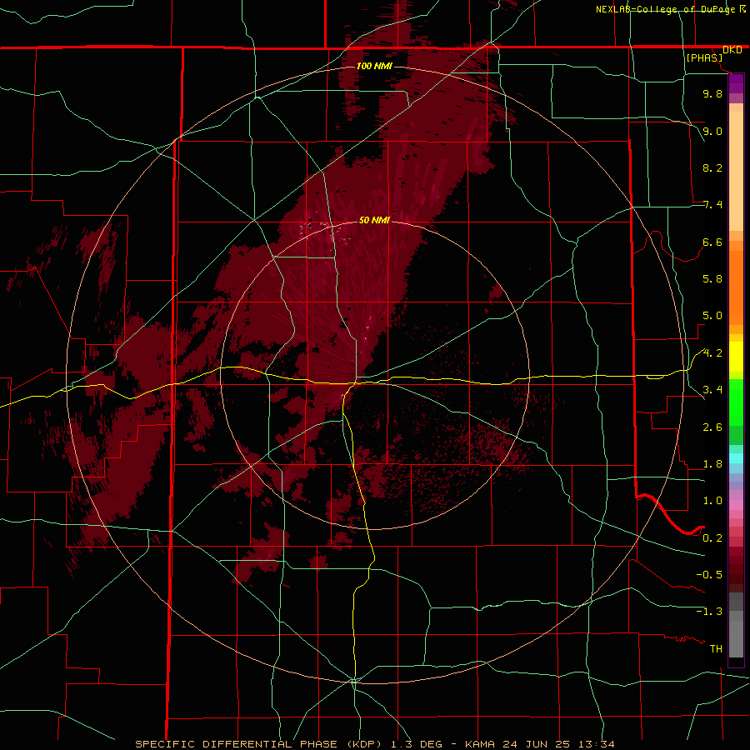Click the DKD unit label

[732, 50]
